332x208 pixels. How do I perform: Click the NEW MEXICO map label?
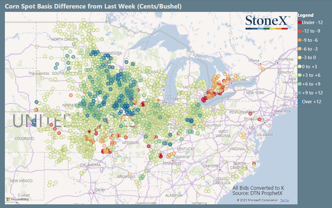21,181
